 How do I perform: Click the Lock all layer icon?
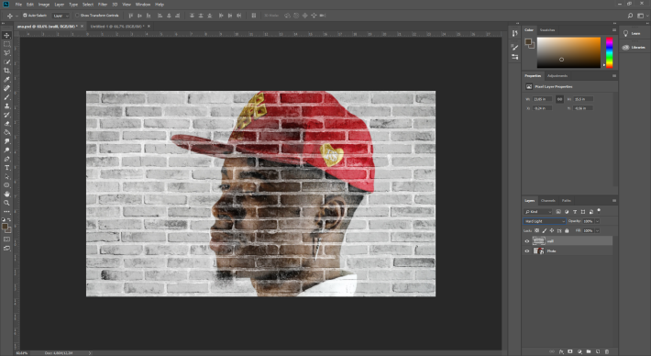click(x=567, y=230)
